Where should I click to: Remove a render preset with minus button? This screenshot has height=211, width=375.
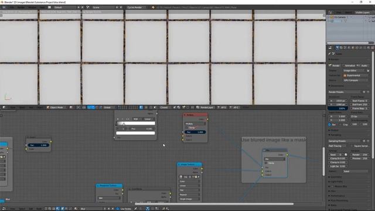coord(368,92)
